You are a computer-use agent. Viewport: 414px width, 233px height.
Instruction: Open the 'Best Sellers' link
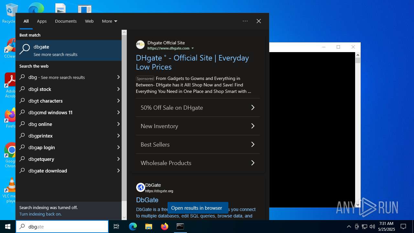(198, 144)
